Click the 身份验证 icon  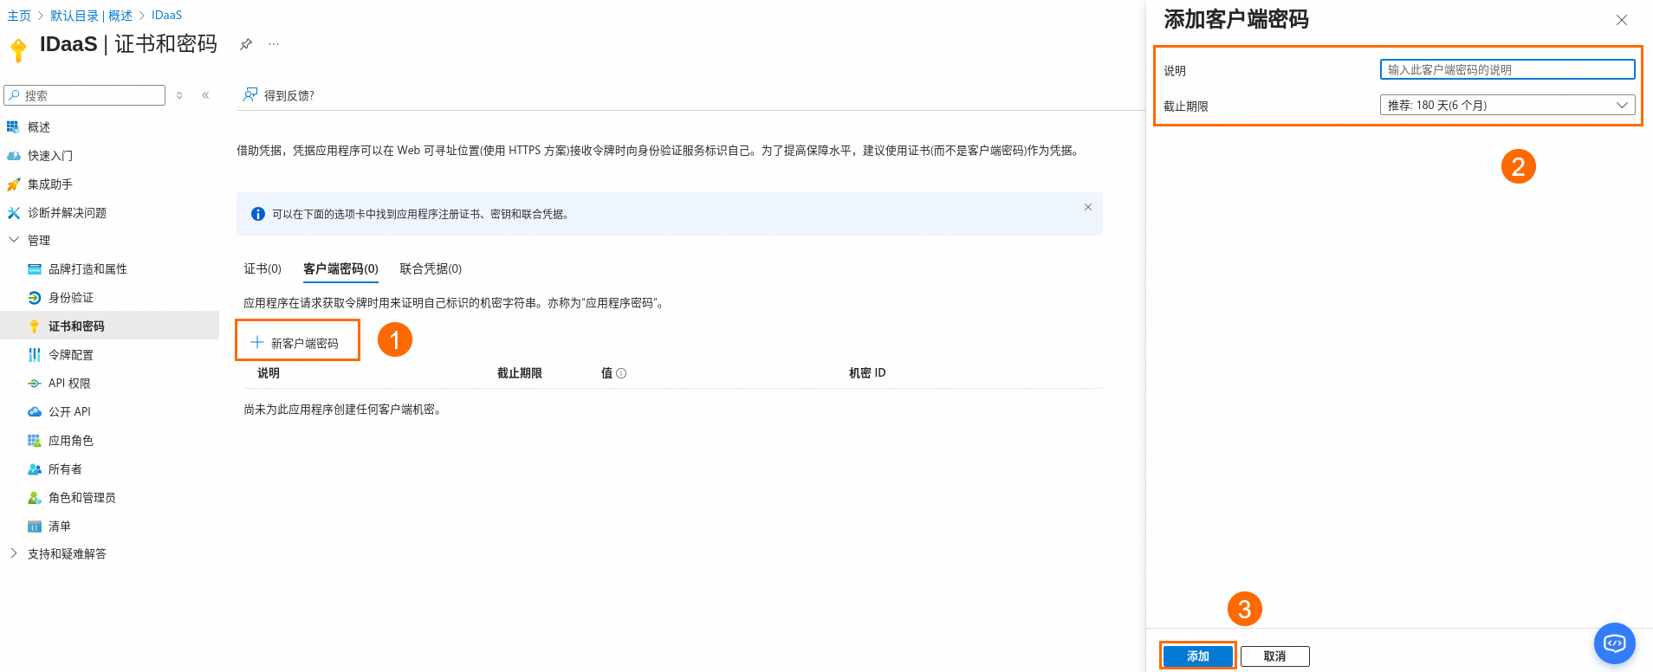(x=35, y=298)
